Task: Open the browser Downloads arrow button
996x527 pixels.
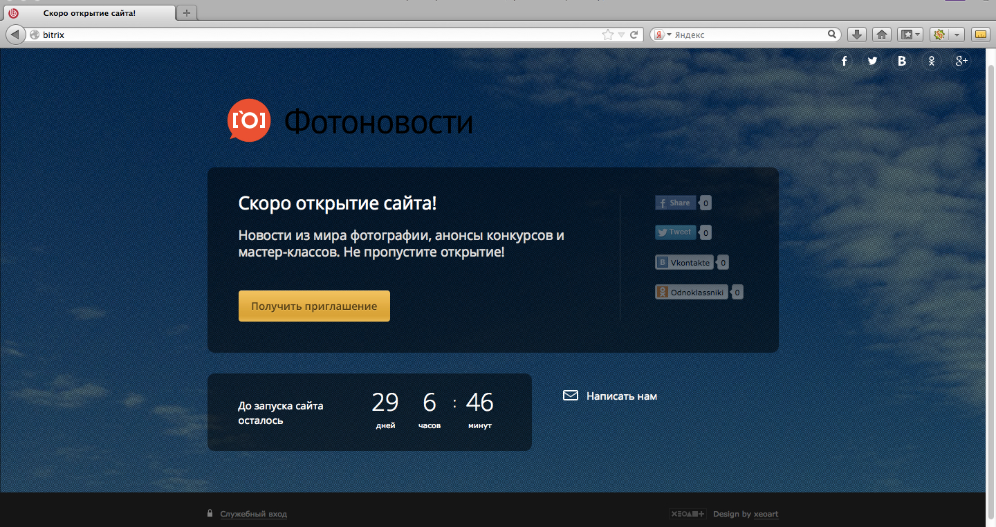Action: 856,35
